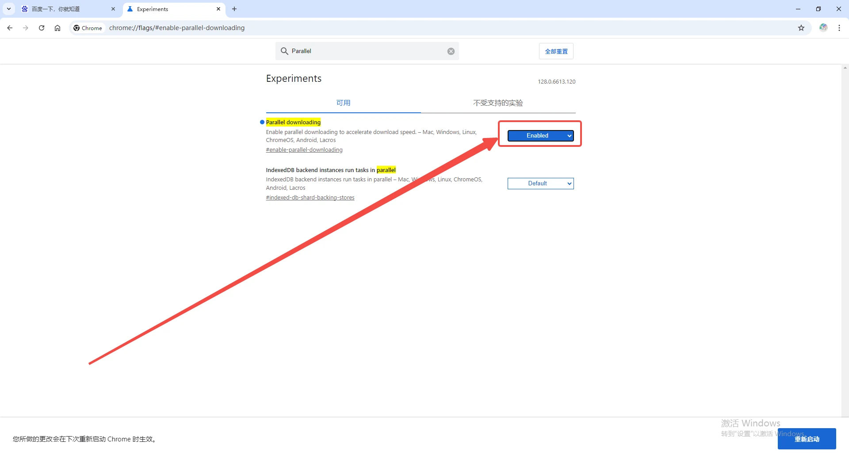
Task: Click the forward navigation arrow
Action: [26, 28]
